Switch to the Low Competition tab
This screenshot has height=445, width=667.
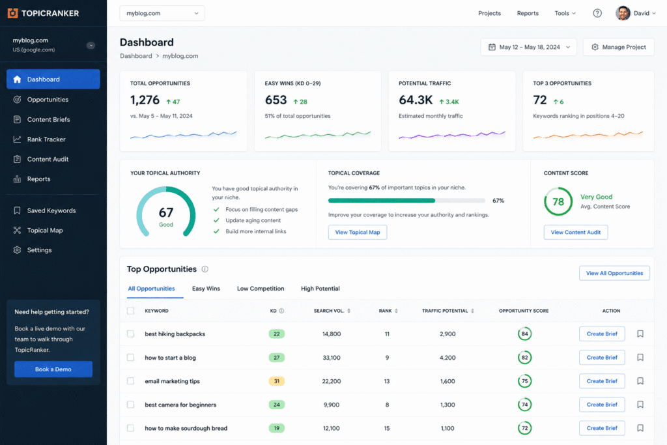pos(261,289)
